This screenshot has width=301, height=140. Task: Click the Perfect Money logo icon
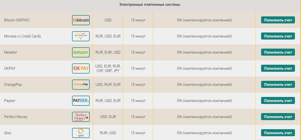[x=81, y=117]
